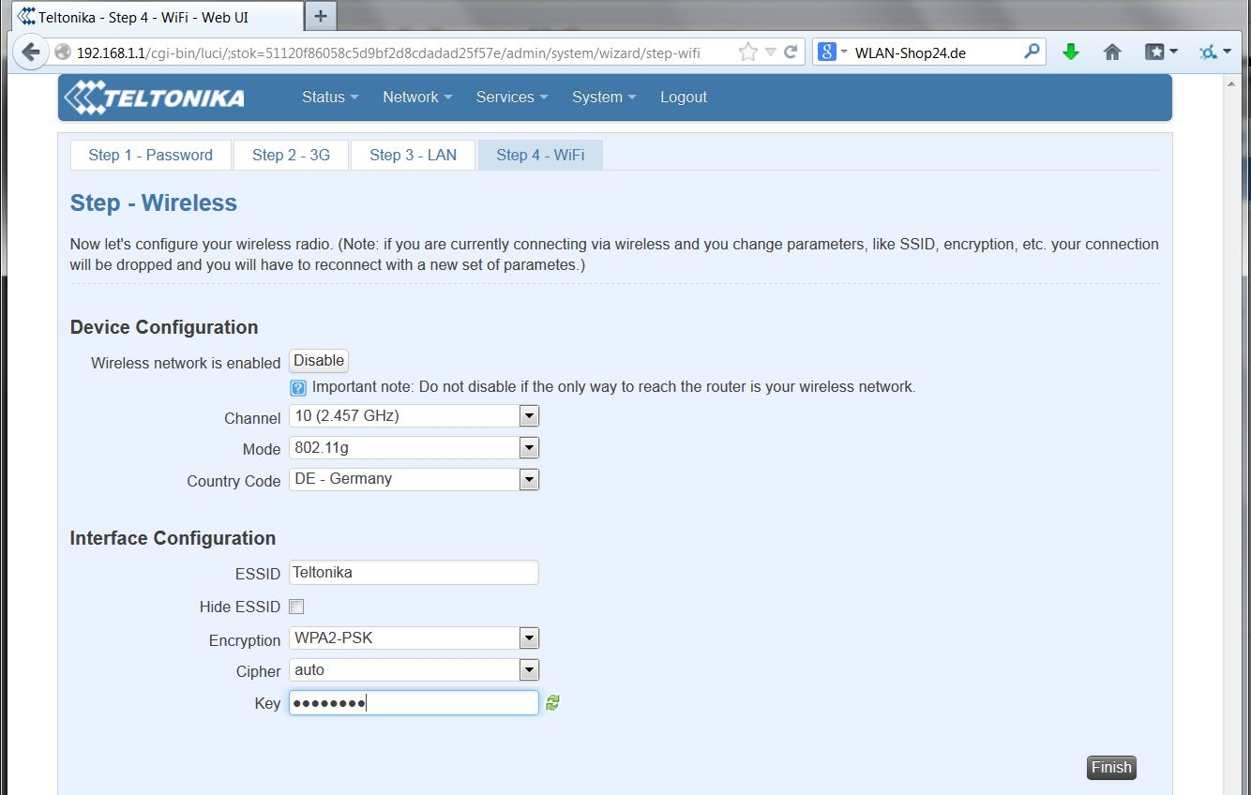The height and width of the screenshot is (795, 1251).
Task: Switch to Step 1 - Password tab
Action: pyautogui.click(x=151, y=156)
